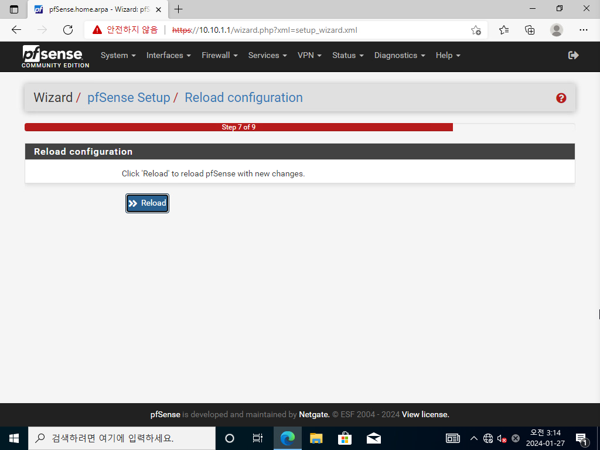Click the Cortana circle on the taskbar
The image size is (600, 450).
tap(230, 438)
